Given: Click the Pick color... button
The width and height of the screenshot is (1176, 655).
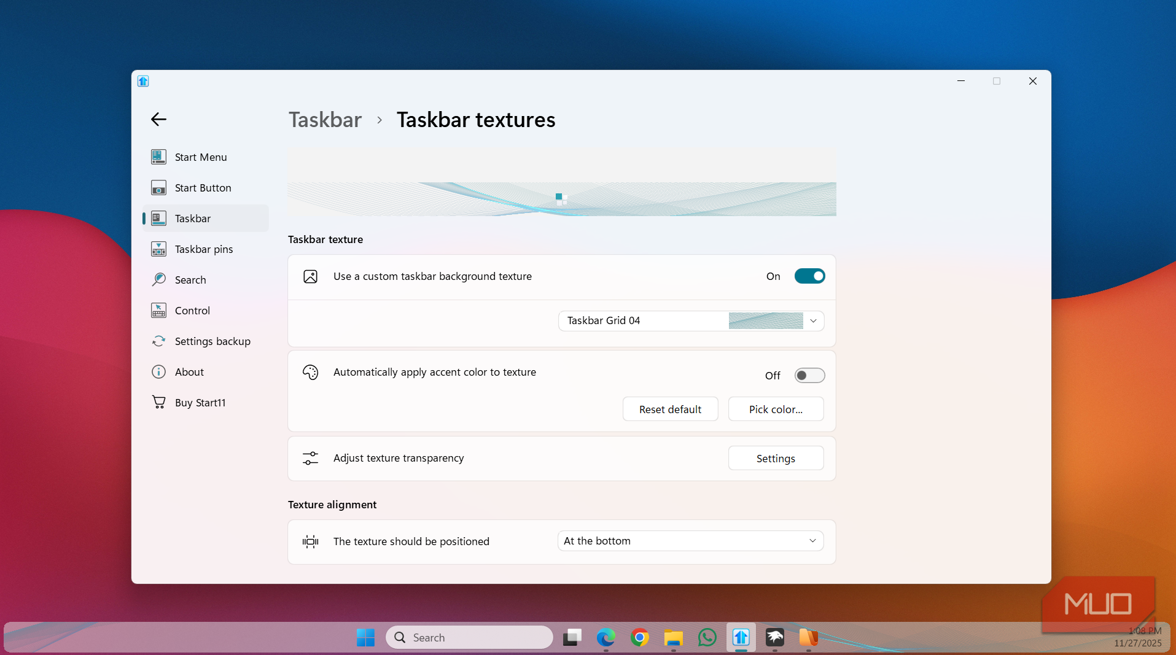Looking at the screenshot, I should (776, 409).
